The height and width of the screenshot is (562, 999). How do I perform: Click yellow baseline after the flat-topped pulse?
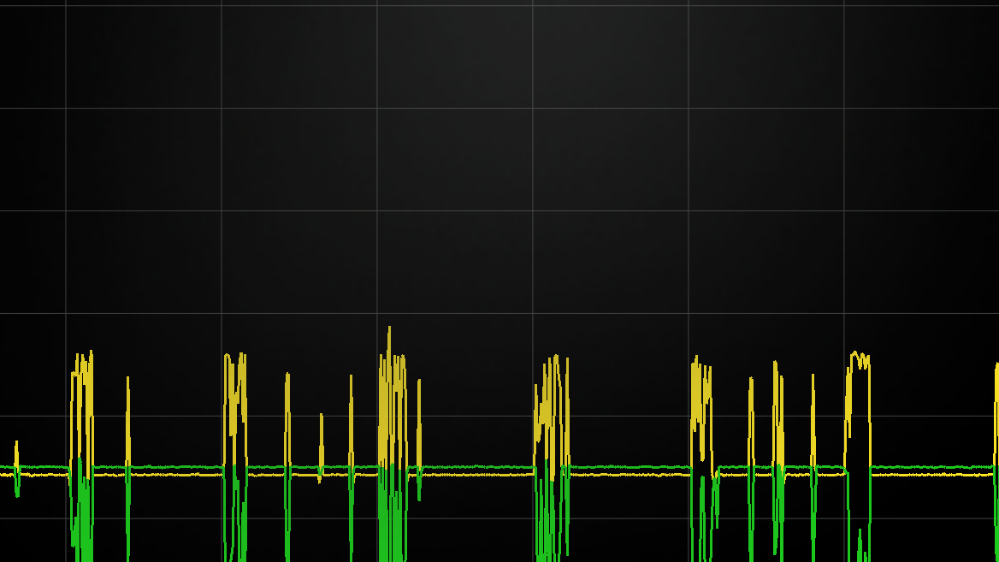coord(932,474)
